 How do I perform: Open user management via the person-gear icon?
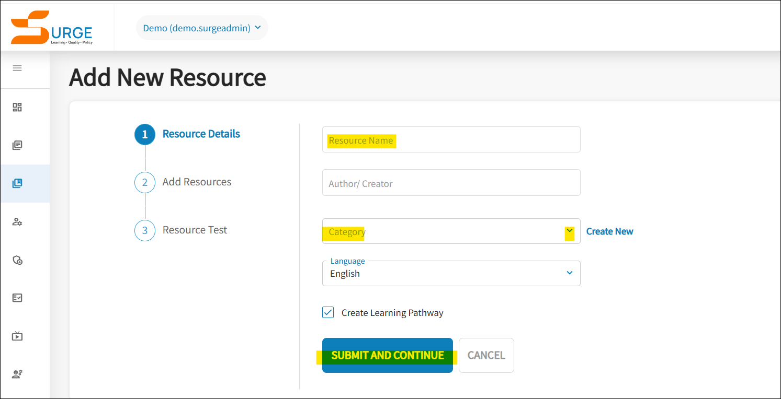click(17, 221)
